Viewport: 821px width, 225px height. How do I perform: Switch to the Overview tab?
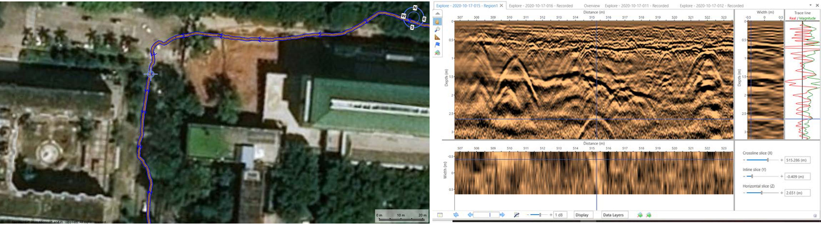592,6
